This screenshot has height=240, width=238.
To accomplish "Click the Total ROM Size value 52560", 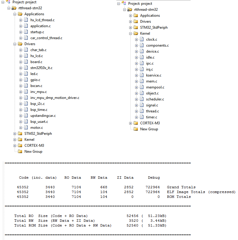I will [132, 225].
